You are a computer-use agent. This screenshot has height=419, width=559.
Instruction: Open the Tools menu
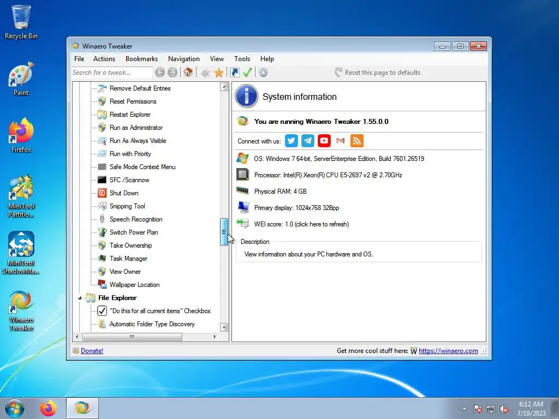242,59
